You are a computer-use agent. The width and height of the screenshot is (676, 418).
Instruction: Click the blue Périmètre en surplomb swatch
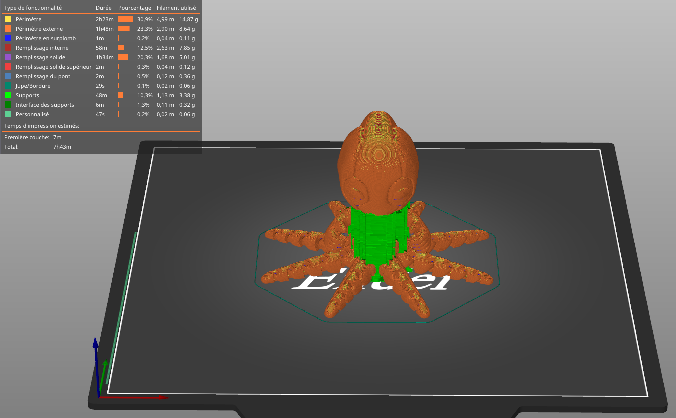pyautogui.click(x=8, y=38)
